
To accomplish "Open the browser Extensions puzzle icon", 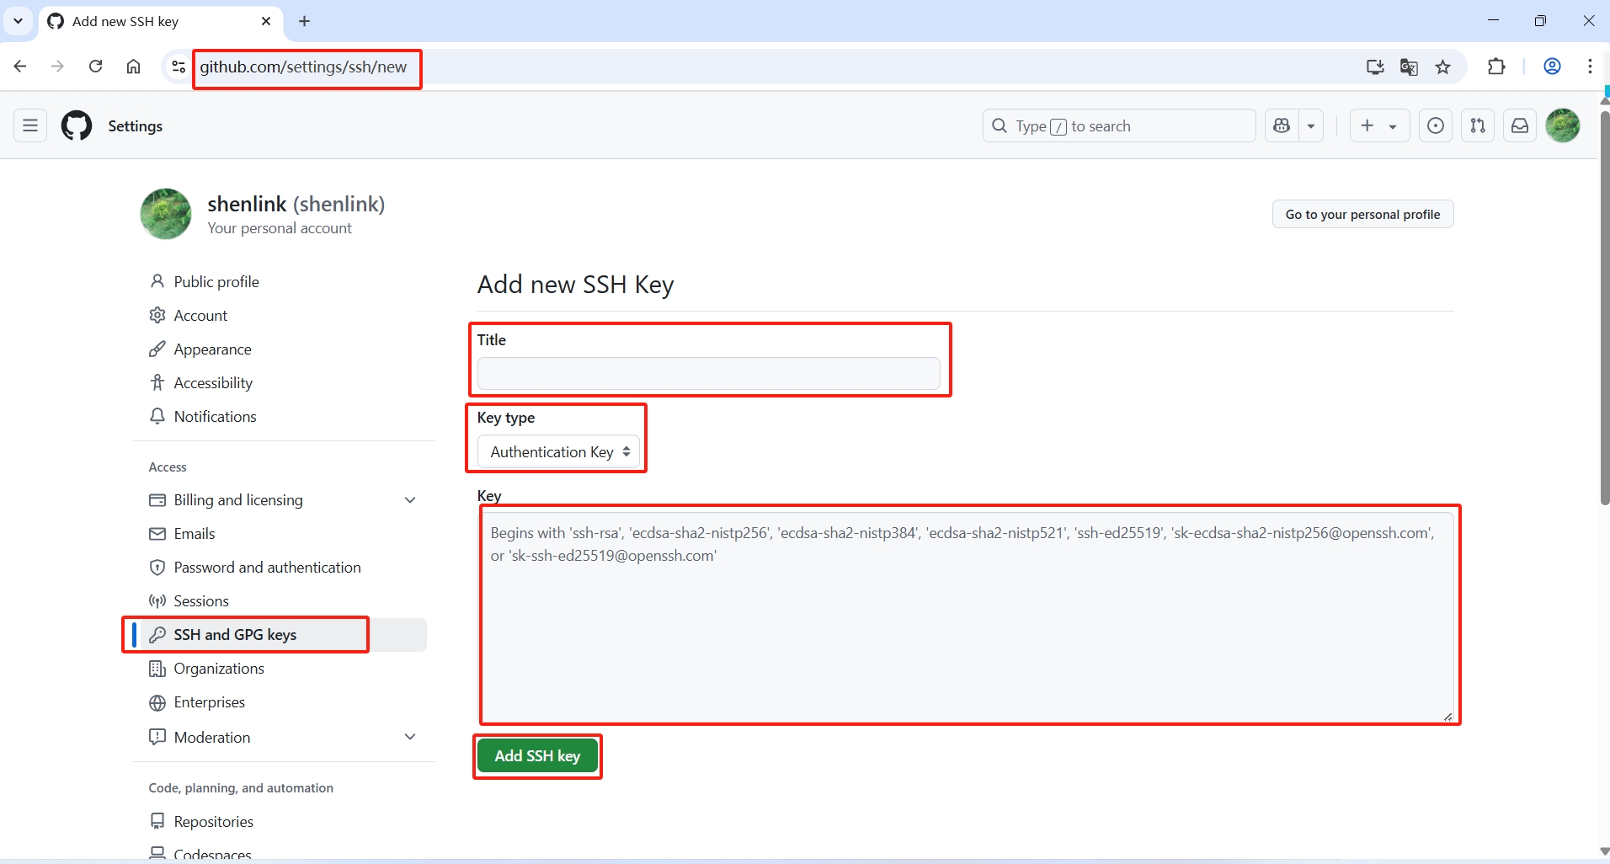I will tap(1496, 67).
